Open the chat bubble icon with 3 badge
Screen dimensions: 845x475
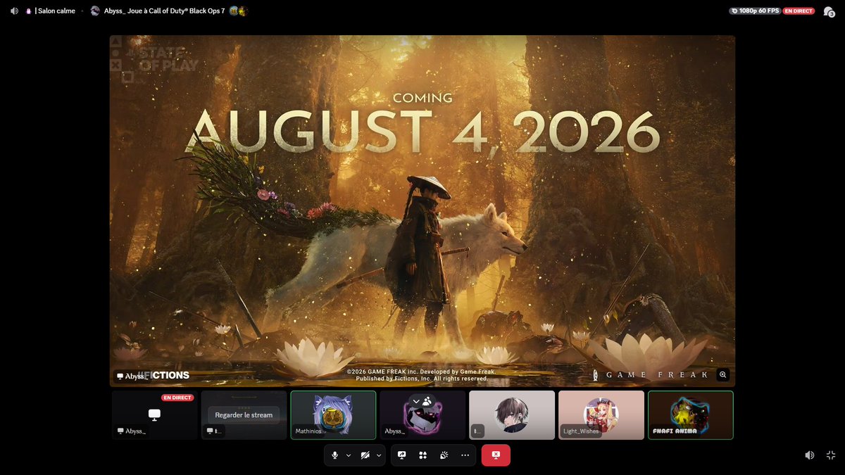(x=829, y=11)
